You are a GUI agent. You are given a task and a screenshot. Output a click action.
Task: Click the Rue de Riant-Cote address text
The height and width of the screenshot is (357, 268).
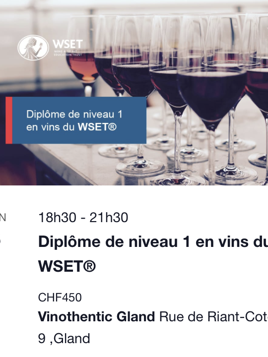(214, 317)
